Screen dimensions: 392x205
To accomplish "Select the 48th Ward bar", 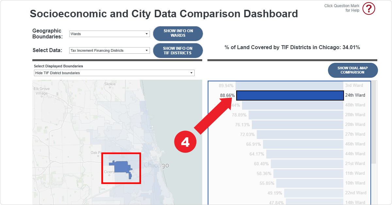I will [x=292, y=105].
